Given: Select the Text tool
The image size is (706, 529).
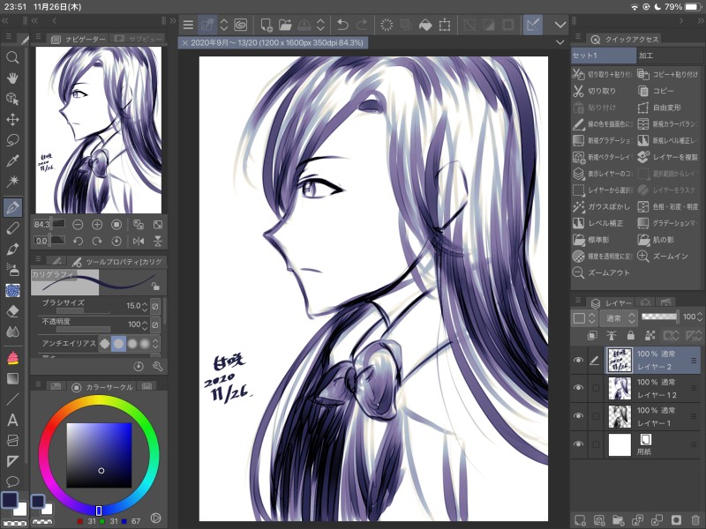Looking at the screenshot, I should (x=12, y=421).
